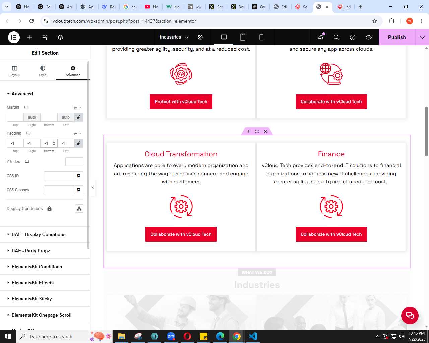
Task: Collapse the editor panel with arrow handle
Action: (x=93, y=188)
